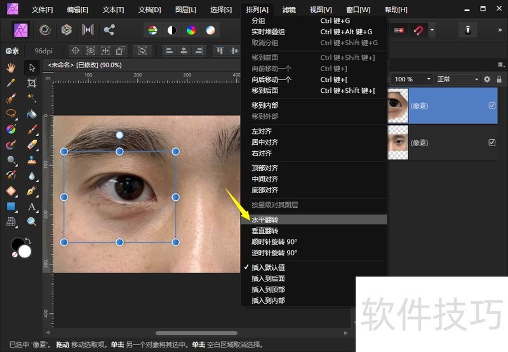Open the 滤镜 menu

[289, 10]
